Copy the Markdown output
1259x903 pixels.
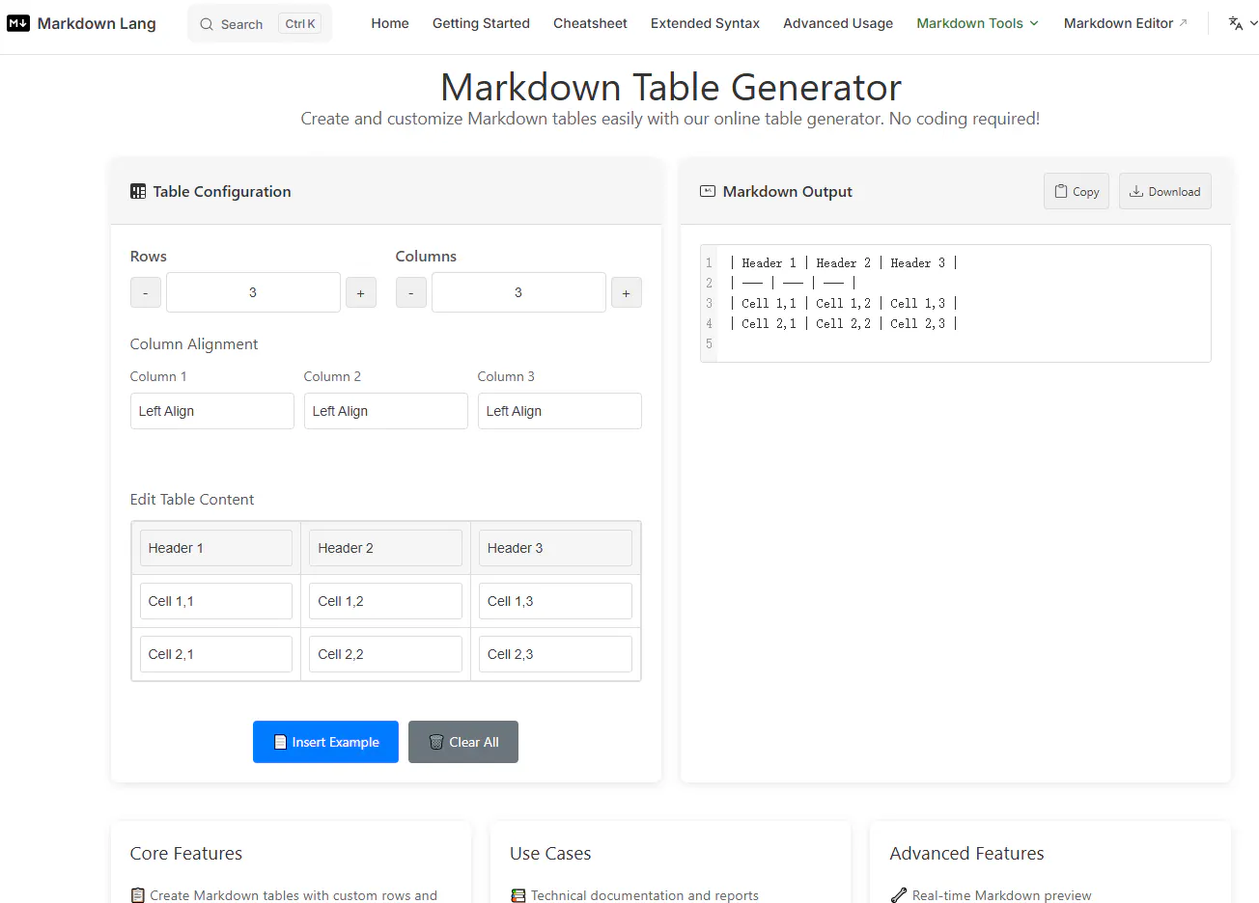(x=1077, y=191)
